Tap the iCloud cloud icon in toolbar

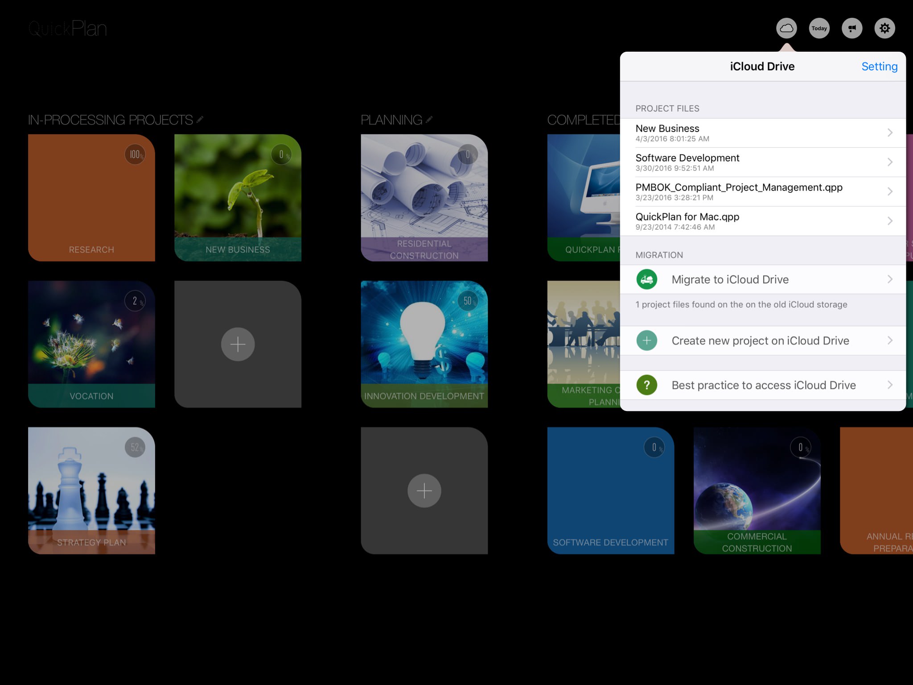[786, 29]
